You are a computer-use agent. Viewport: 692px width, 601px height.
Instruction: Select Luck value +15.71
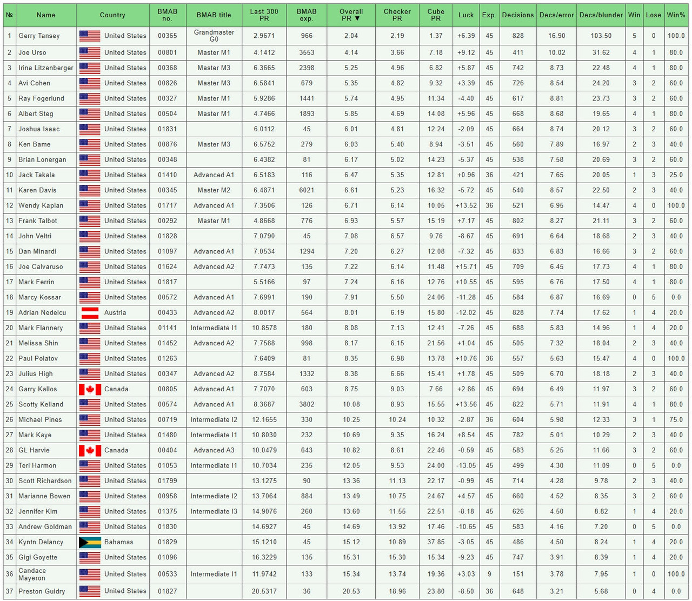coord(466,266)
